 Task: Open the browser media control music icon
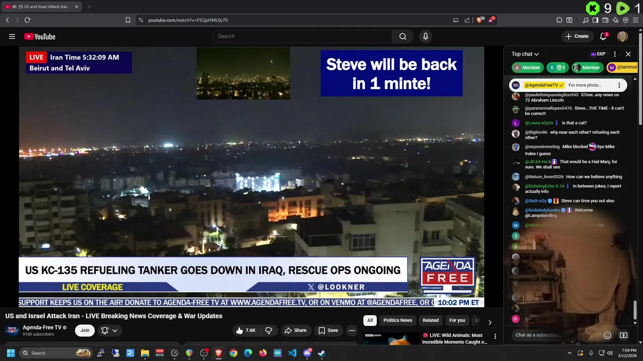[x=585, y=20]
